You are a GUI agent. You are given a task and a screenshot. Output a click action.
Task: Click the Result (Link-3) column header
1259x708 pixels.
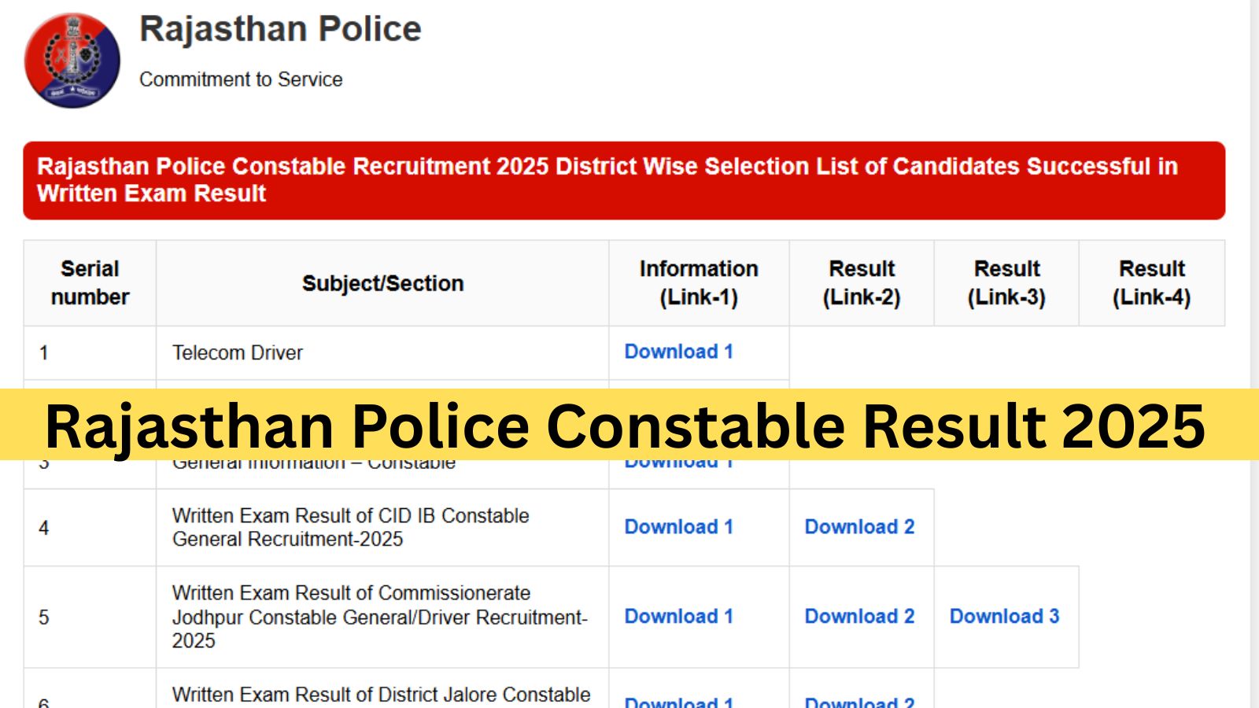(1007, 283)
